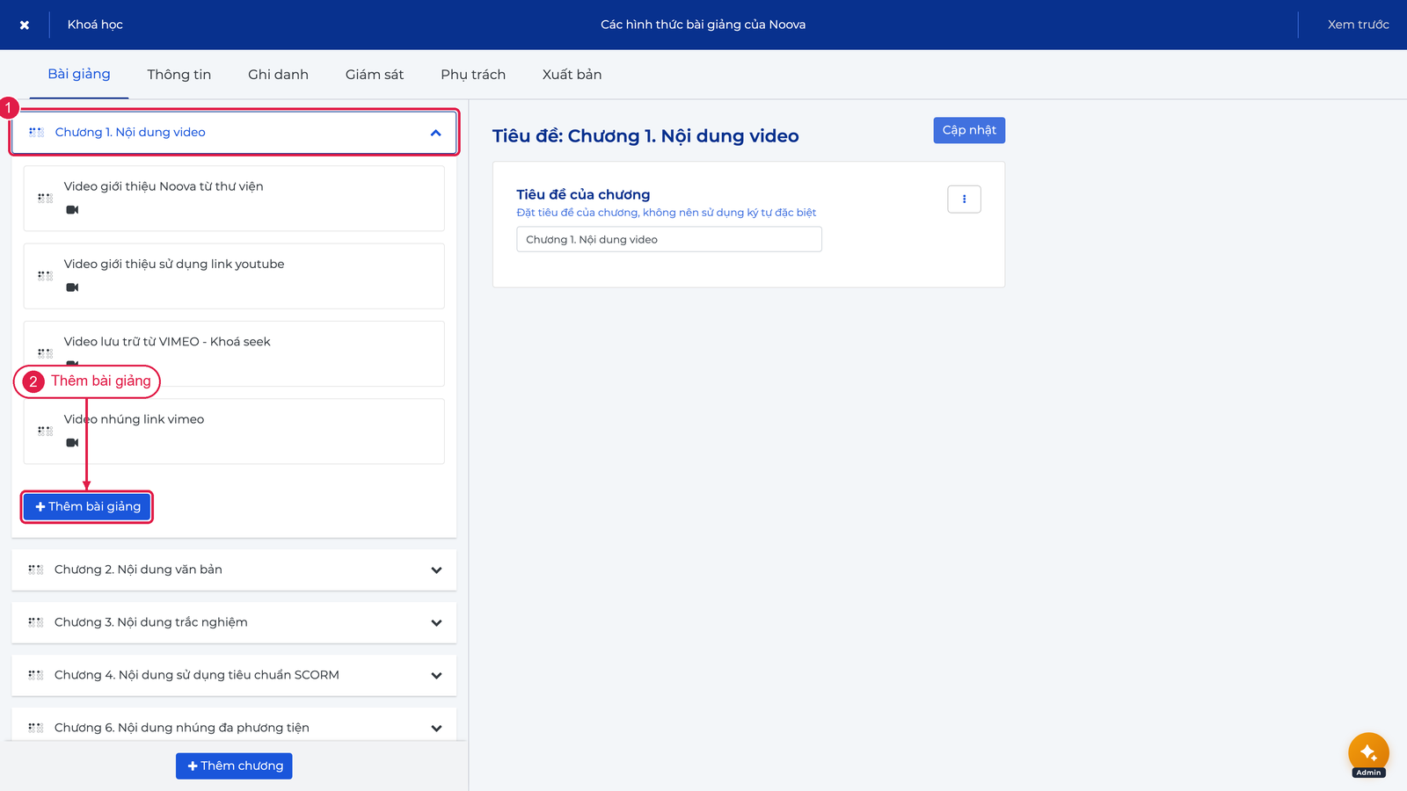This screenshot has width=1407, height=791.
Task: Open the orange Admin assistant icon
Action: point(1368,753)
